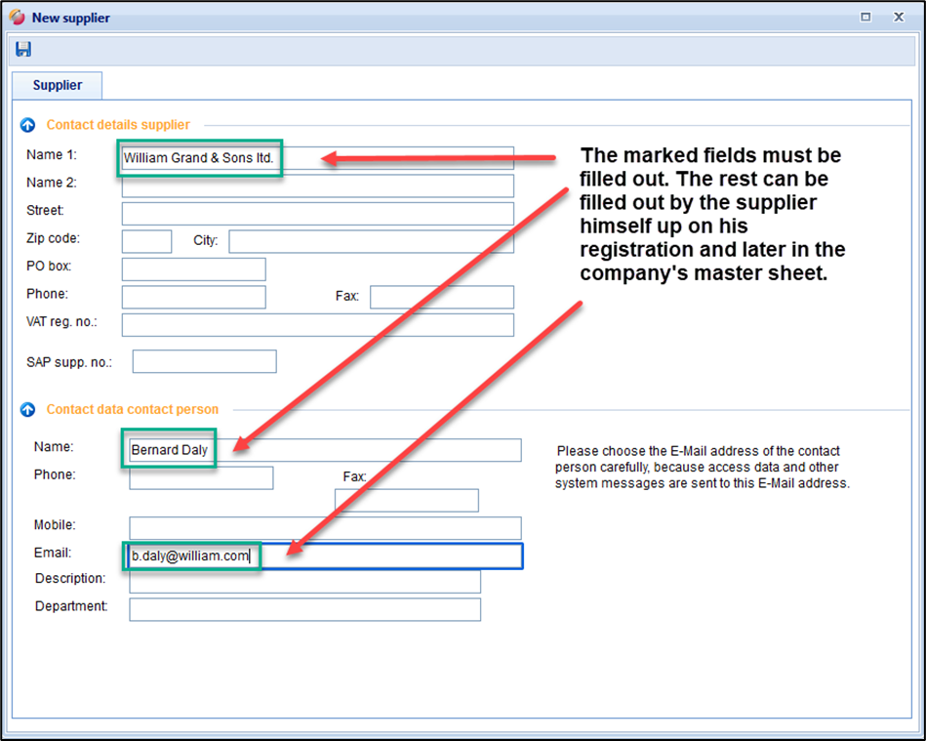Select the Zip code input box
This screenshot has width=926, height=741.
click(x=146, y=241)
